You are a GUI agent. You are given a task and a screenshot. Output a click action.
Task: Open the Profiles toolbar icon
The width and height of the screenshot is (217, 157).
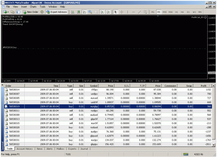pyautogui.click(x=12, y=12)
